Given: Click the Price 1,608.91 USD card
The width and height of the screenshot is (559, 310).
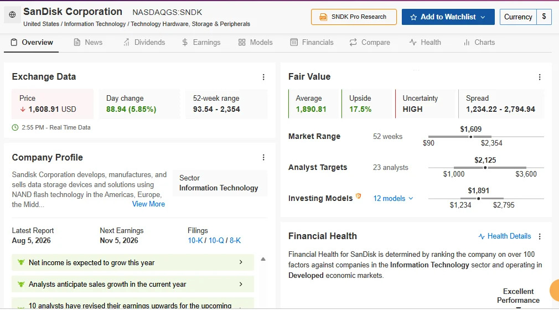Looking at the screenshot, I should 53,104.
